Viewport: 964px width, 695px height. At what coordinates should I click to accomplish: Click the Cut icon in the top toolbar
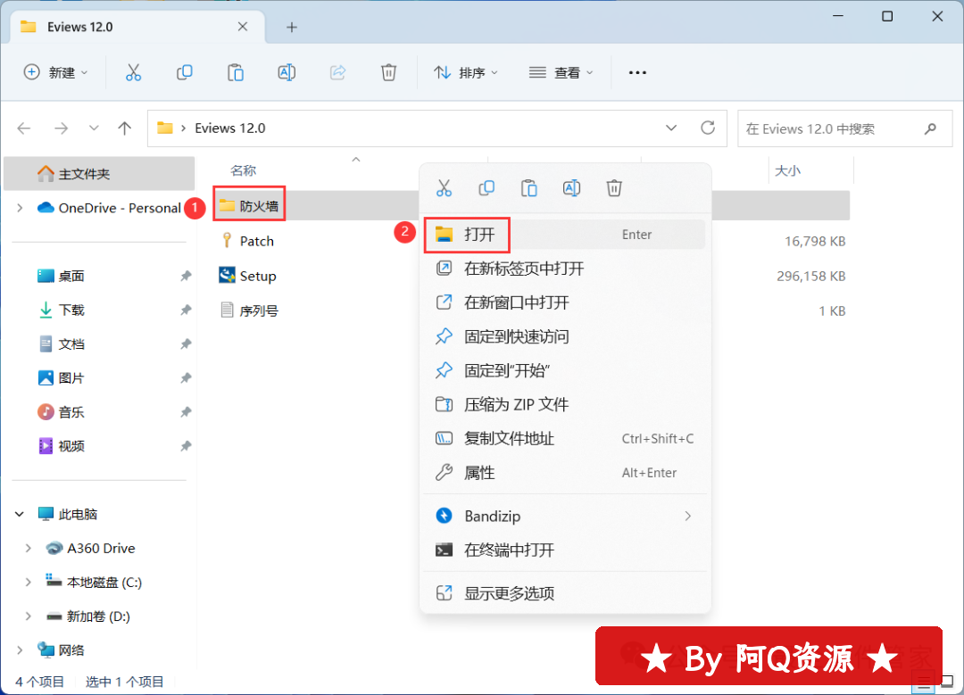[x=133, y=73]
